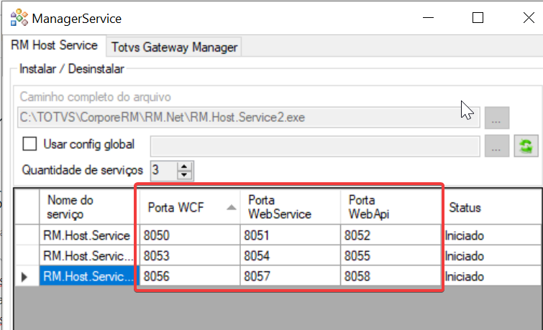Screen dimensions: 543x330
Task: Close the ManagerService window
Action: coord(529,18)
